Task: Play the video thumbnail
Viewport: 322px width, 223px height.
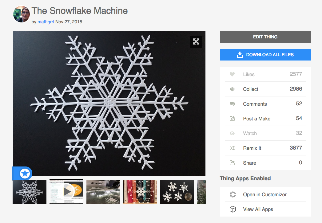Action: [x=66, y=192]
